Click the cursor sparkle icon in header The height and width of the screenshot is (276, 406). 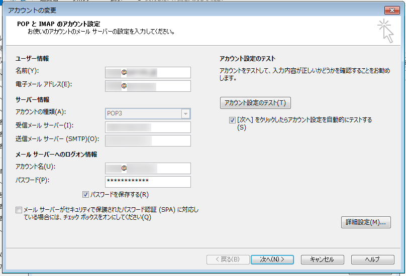pyautogui.click(x=385, y=31)
